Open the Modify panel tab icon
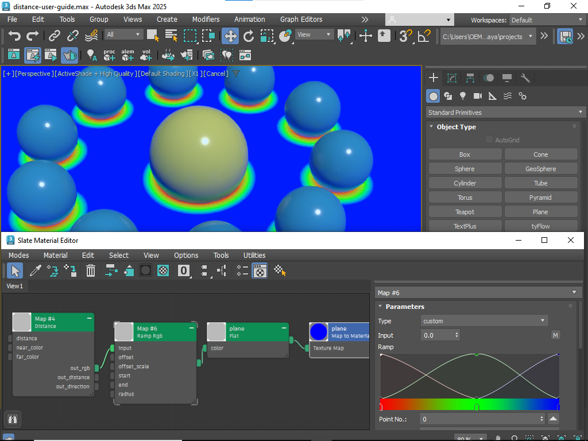 coord(452,78)
